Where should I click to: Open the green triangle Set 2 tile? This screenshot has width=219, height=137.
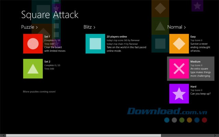coord(33,68)
